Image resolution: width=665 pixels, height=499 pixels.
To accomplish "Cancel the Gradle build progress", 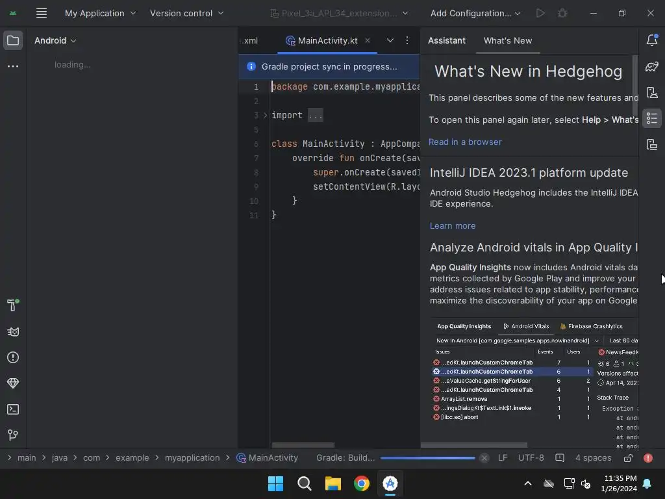I will [484, 458].
